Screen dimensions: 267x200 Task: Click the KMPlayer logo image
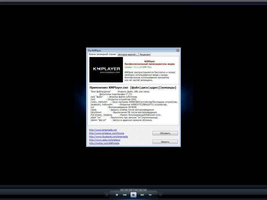(x=106, y=70)
